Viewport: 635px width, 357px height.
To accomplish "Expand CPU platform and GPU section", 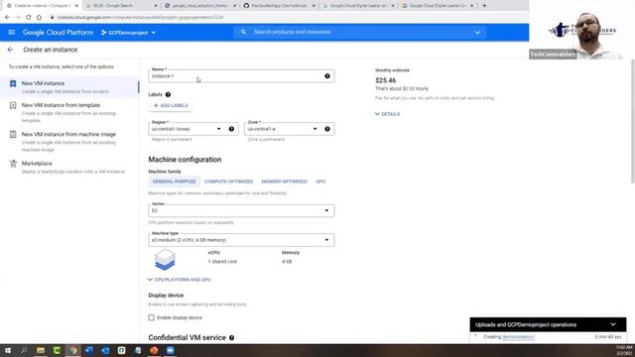I will [x=180, y=280].
